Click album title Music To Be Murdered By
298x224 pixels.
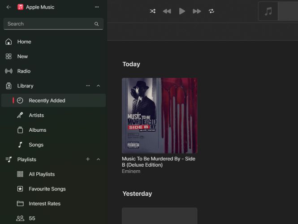click(159, 162)
